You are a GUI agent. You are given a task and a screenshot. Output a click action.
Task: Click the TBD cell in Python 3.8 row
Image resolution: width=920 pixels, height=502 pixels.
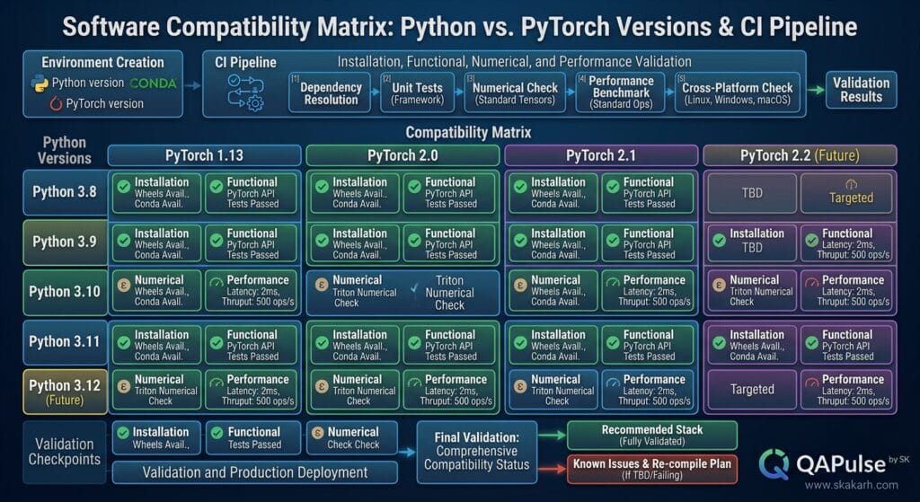tap(752, 192)
